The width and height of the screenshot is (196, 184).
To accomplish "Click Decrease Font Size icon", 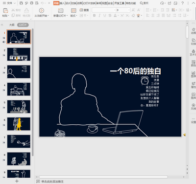I will coord(139,10).
